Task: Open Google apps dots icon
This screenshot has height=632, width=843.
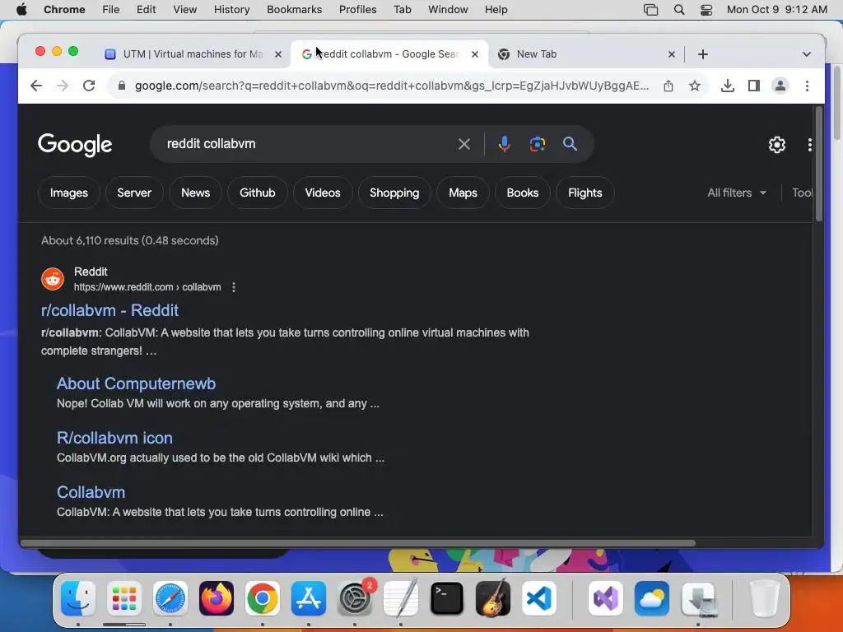Action: click(810, 145)
